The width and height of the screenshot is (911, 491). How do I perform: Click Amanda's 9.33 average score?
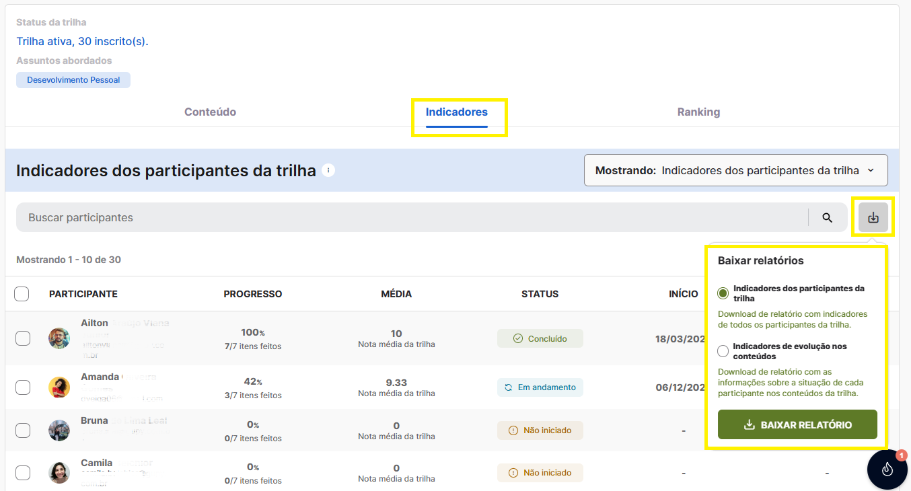[x=396, y=383]
